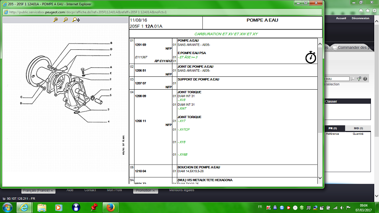
Task: Click part reference 1208 09
Action: (140, 96)
